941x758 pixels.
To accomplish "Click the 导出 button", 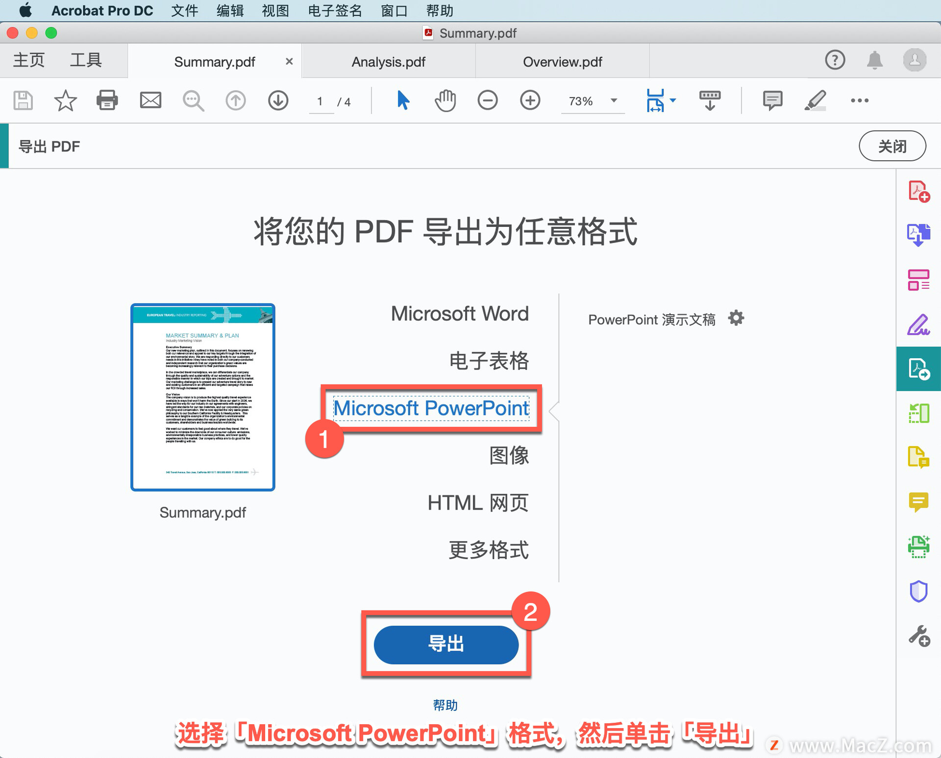I will (446, 644).
